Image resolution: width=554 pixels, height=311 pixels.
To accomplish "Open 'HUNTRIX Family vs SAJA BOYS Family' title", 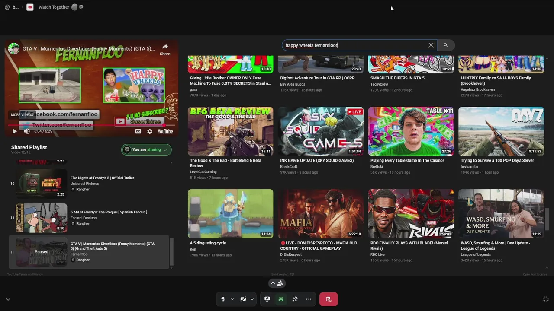I will tap(496, 80).
